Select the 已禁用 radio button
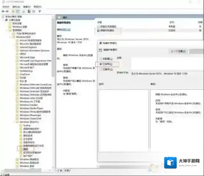The width and height of the screenshot is (204, 176). [x=101, y=69]
